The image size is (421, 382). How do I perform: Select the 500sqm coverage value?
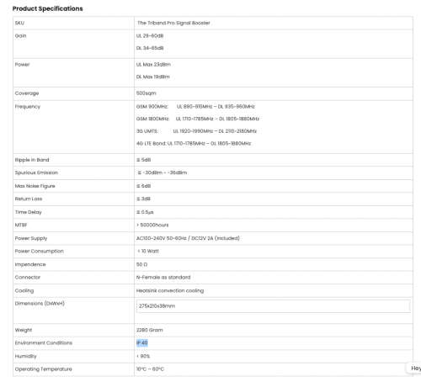(147, 93)
